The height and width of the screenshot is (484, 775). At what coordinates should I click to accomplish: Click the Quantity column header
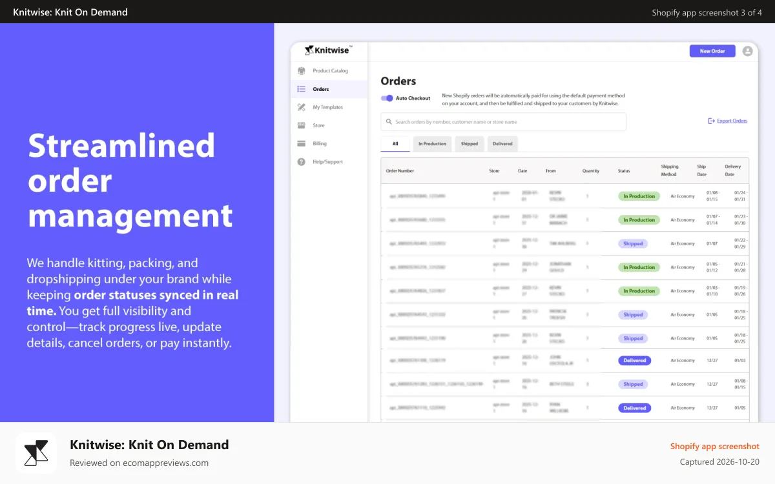[x=590, y=171]
